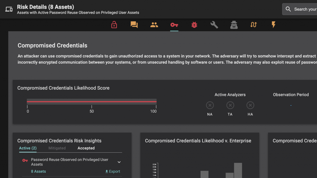The height and width of the screenshot is (178, 317).
Task: Open the unlocked padlock risk category icon
Action: (114, 25)
